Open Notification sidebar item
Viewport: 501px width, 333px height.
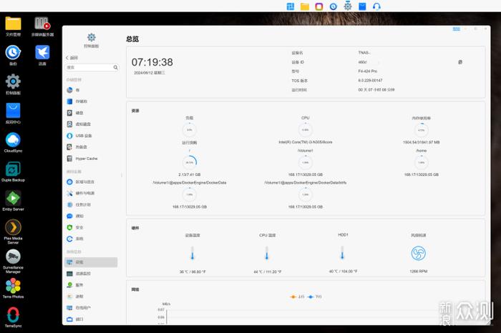click(92, 216)
